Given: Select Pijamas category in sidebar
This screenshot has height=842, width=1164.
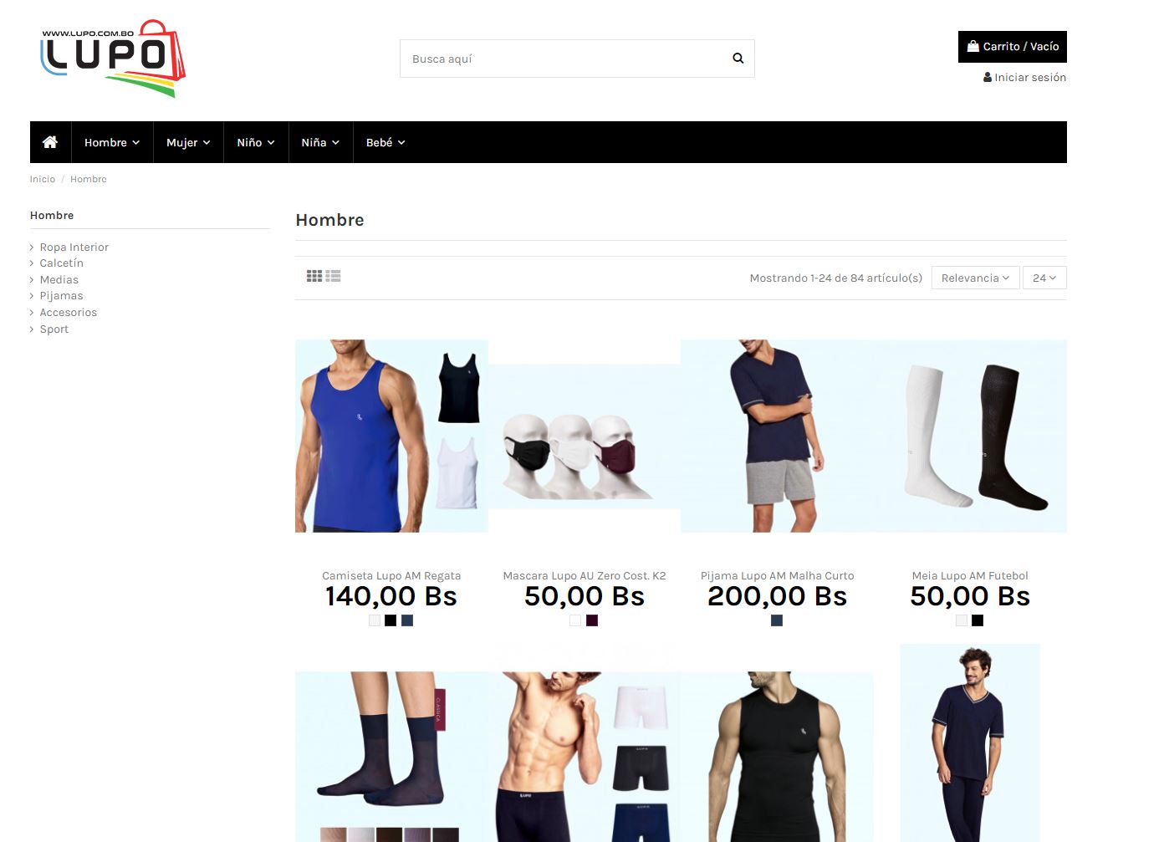Looking at the screenshot, I should 61,295.
